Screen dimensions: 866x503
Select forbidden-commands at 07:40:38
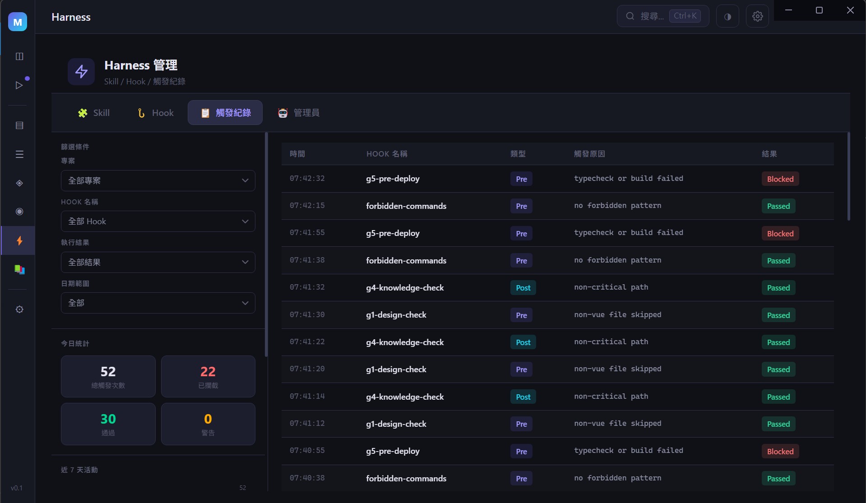pyautogui.click(x=406, y=479)
